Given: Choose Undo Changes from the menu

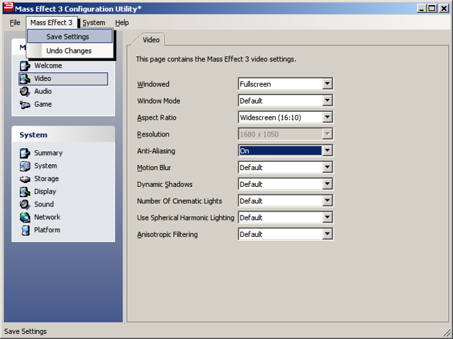Looking at the screenshot, I should 70,51.
